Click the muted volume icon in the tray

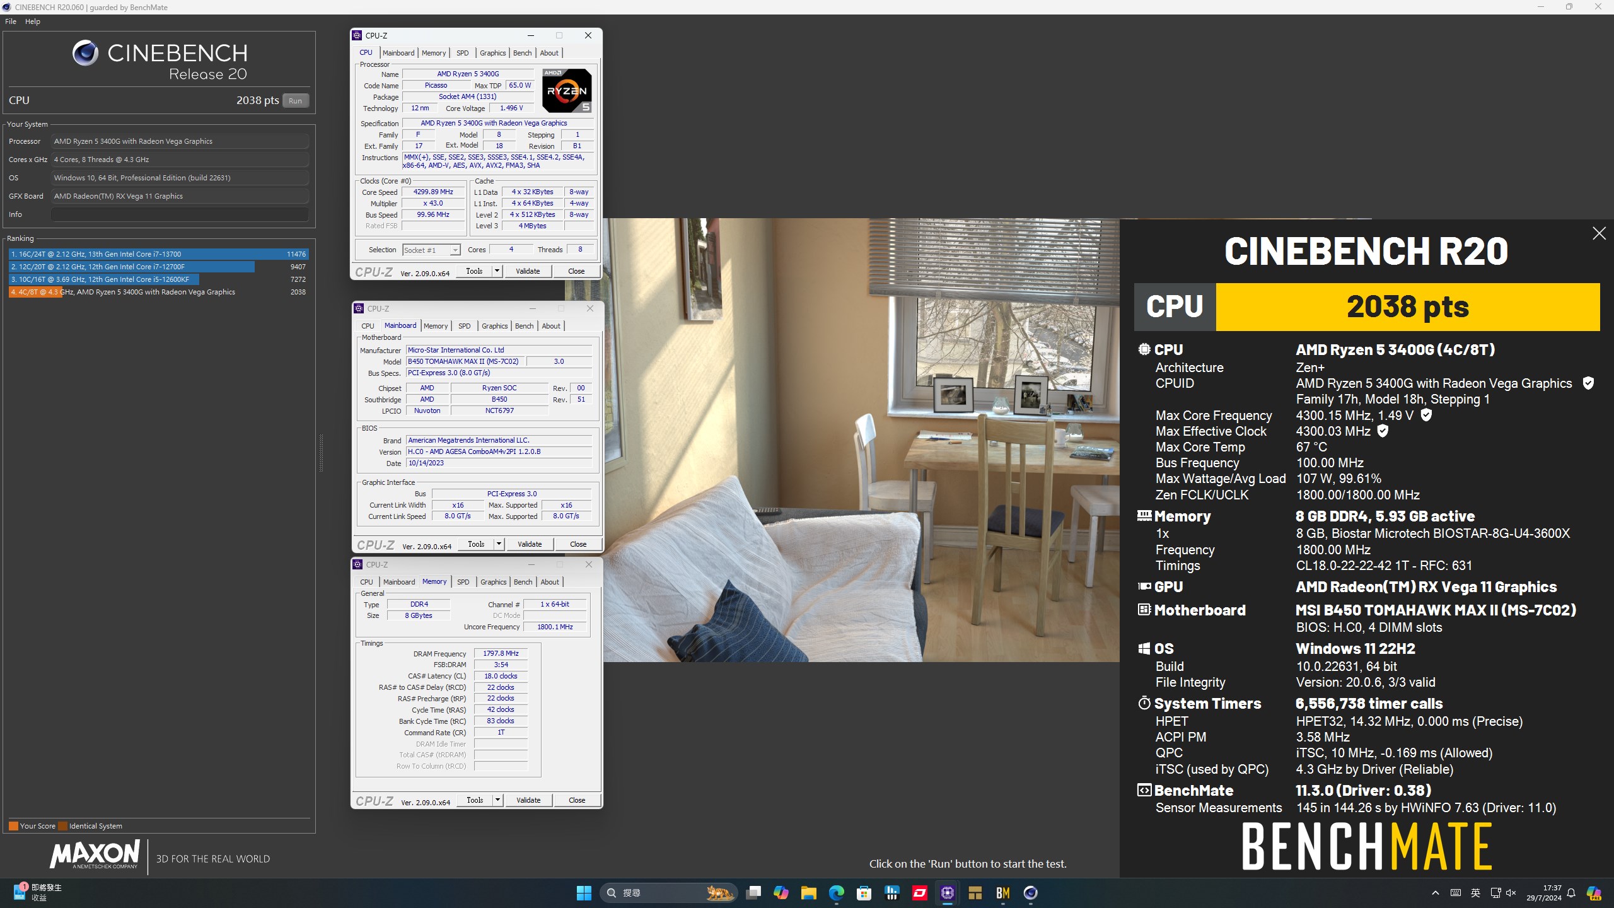point(1511,893)
